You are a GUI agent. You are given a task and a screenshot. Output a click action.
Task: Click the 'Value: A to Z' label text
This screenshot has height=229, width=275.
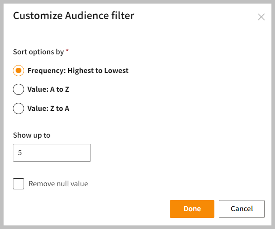48,90
